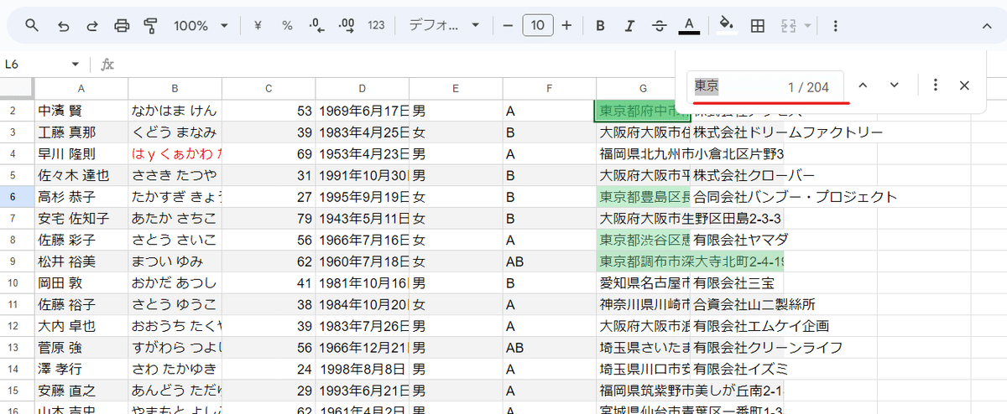This screenshot has height=414, width=1007.
Task: Open the 123 number format menu
Action: click(376, 26)
